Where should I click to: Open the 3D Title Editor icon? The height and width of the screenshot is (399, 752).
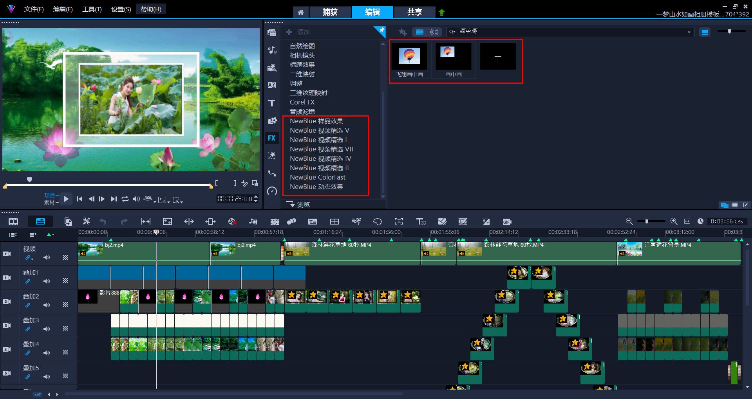421,222
